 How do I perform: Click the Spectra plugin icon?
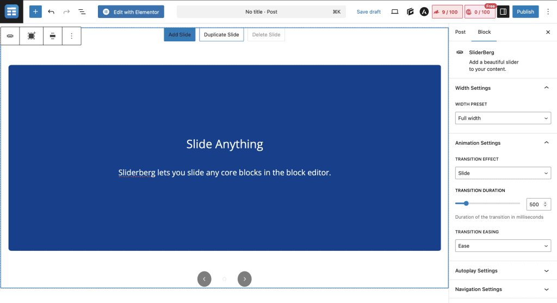pos(410,12)
